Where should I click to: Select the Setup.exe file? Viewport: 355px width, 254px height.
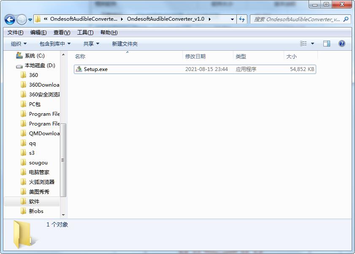point(195,69)
